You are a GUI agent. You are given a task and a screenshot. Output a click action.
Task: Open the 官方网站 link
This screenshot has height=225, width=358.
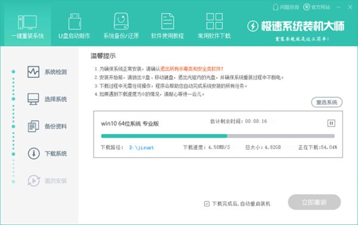click(x=317, y=7)
